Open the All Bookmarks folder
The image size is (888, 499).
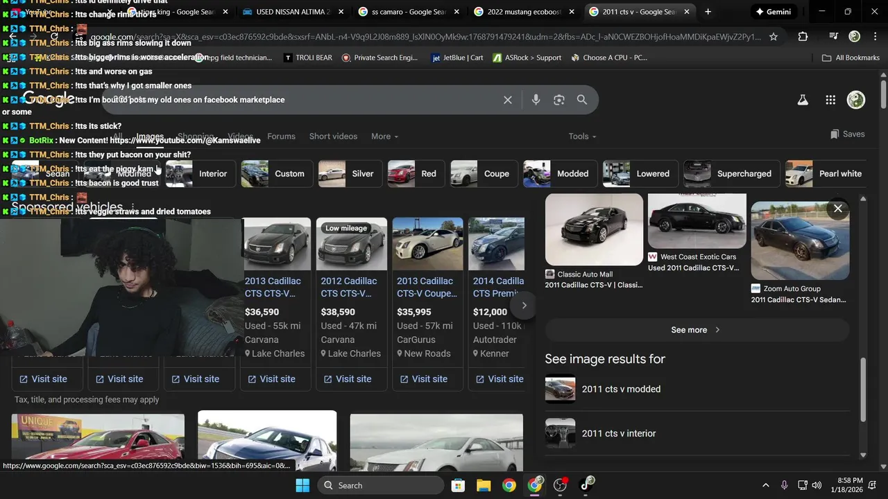point(851,58)
